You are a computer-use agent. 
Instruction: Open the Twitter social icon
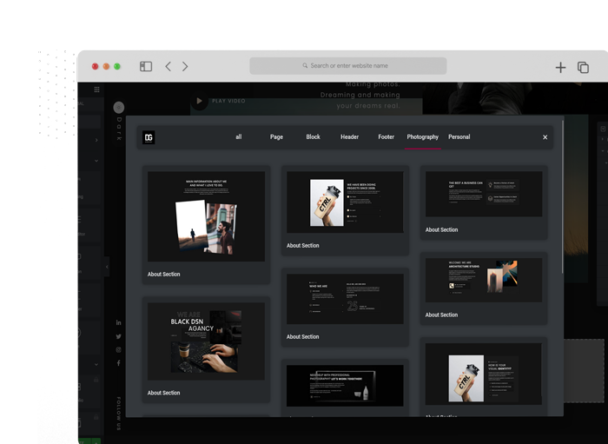pyautogui.click(x=118, y=336)
